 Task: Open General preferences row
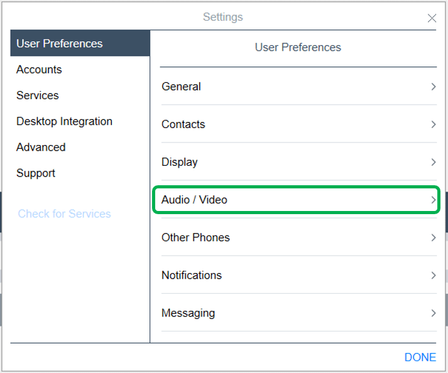tap(182, 87)
